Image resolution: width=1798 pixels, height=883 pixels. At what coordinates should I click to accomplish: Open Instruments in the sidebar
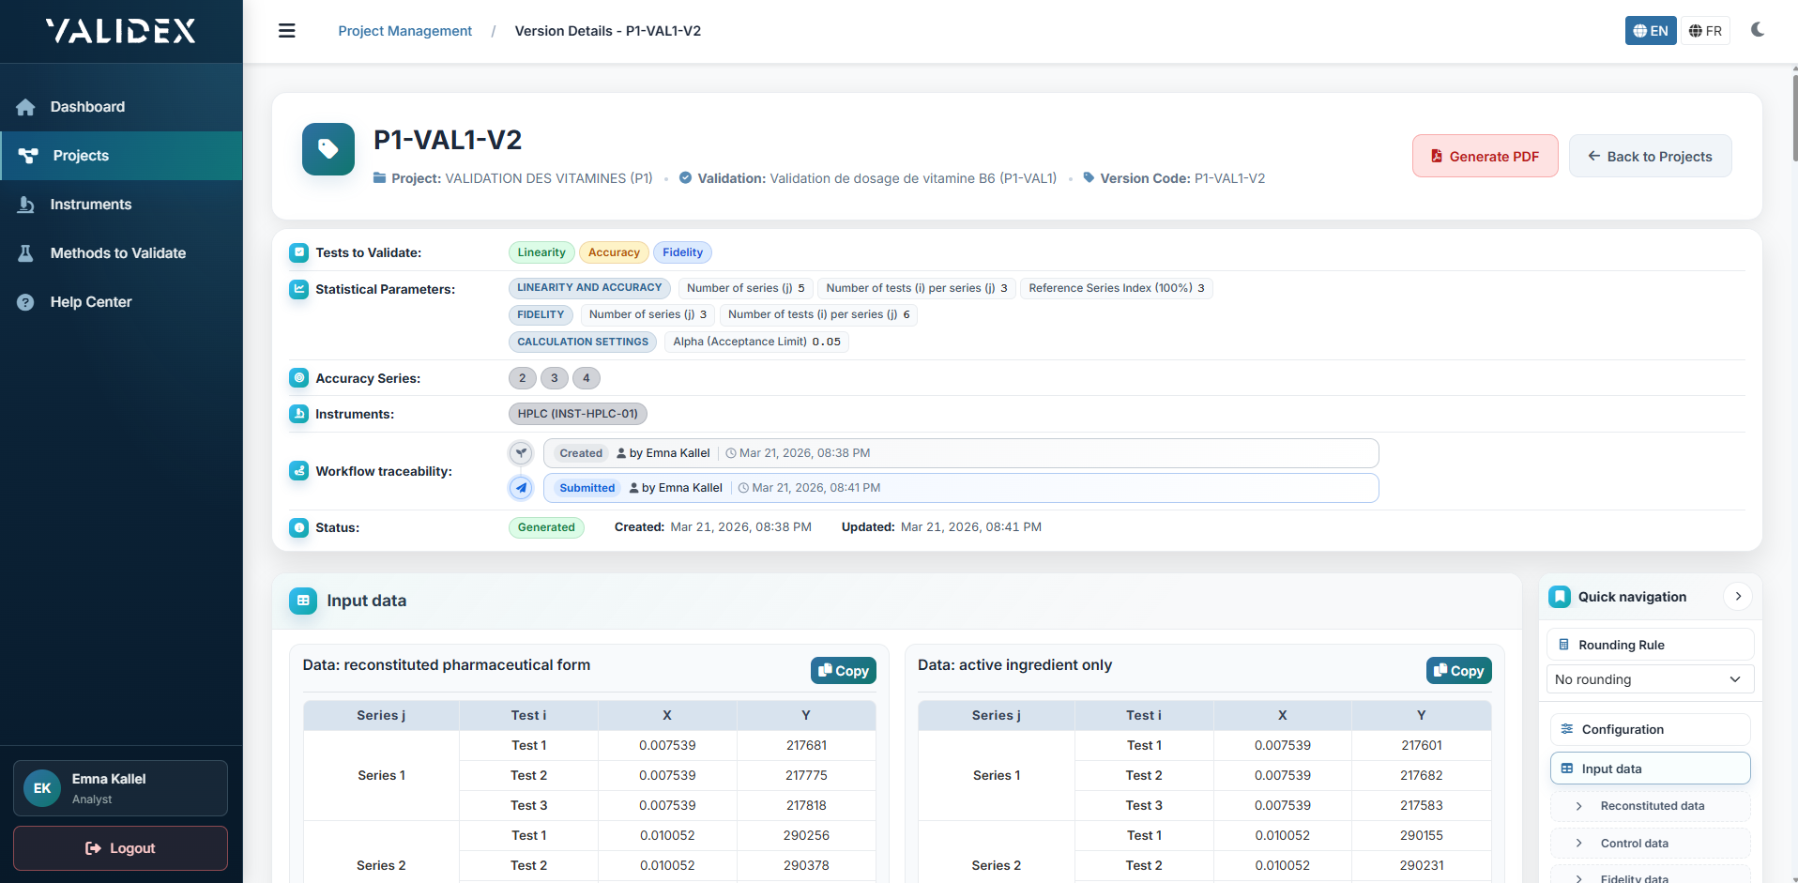coord(91,205)
